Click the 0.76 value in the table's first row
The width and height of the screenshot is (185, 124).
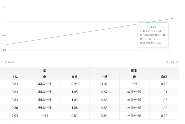tap(164, 84)
